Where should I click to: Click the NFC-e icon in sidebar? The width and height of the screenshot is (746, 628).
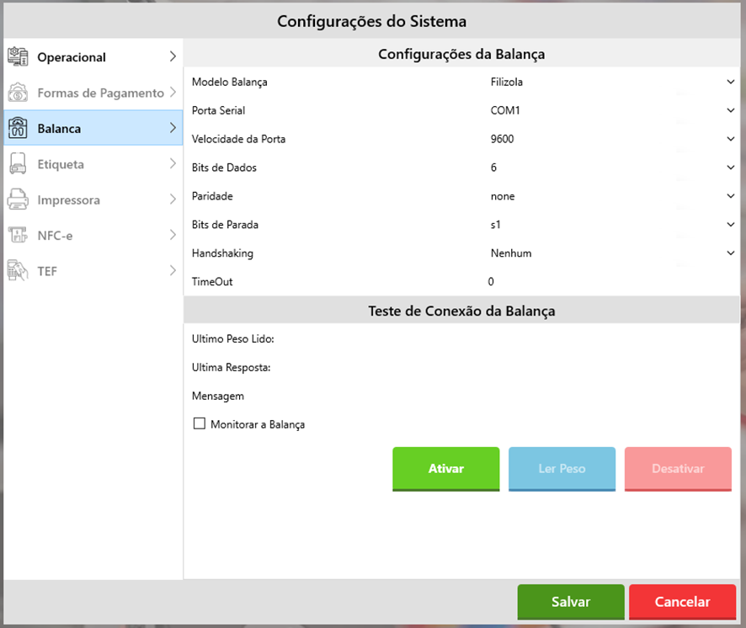(x=18, y=236)
